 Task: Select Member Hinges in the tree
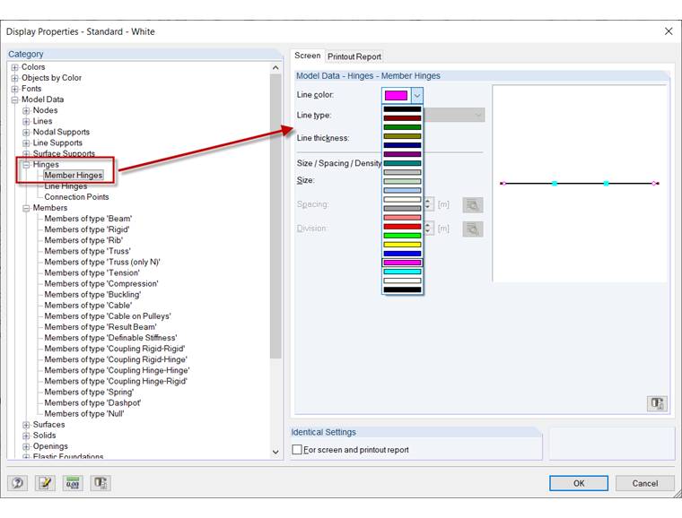74,176
